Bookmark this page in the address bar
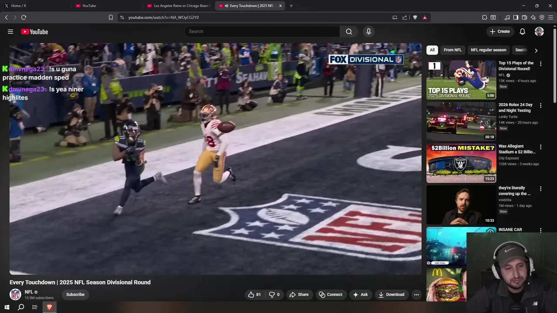This screenshot has height=313, width=557. click(111, 17)
